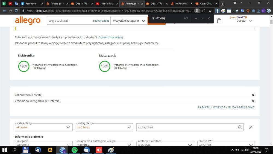Viewport: 273px width, 154px height.
Task: Open the floppy disk app on taskbar
Action: (26, 150)
